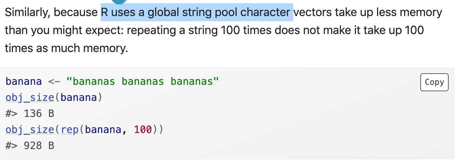Click the number 100 in the rep call
The width and height of the screenshot is (468, 160).
click(142, 130)
